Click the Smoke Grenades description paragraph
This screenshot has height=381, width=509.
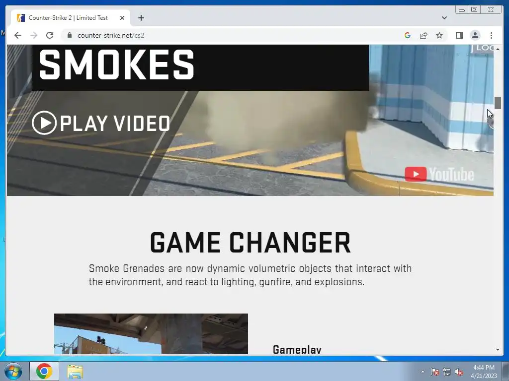pyautogui.click(x=251, y=275)
